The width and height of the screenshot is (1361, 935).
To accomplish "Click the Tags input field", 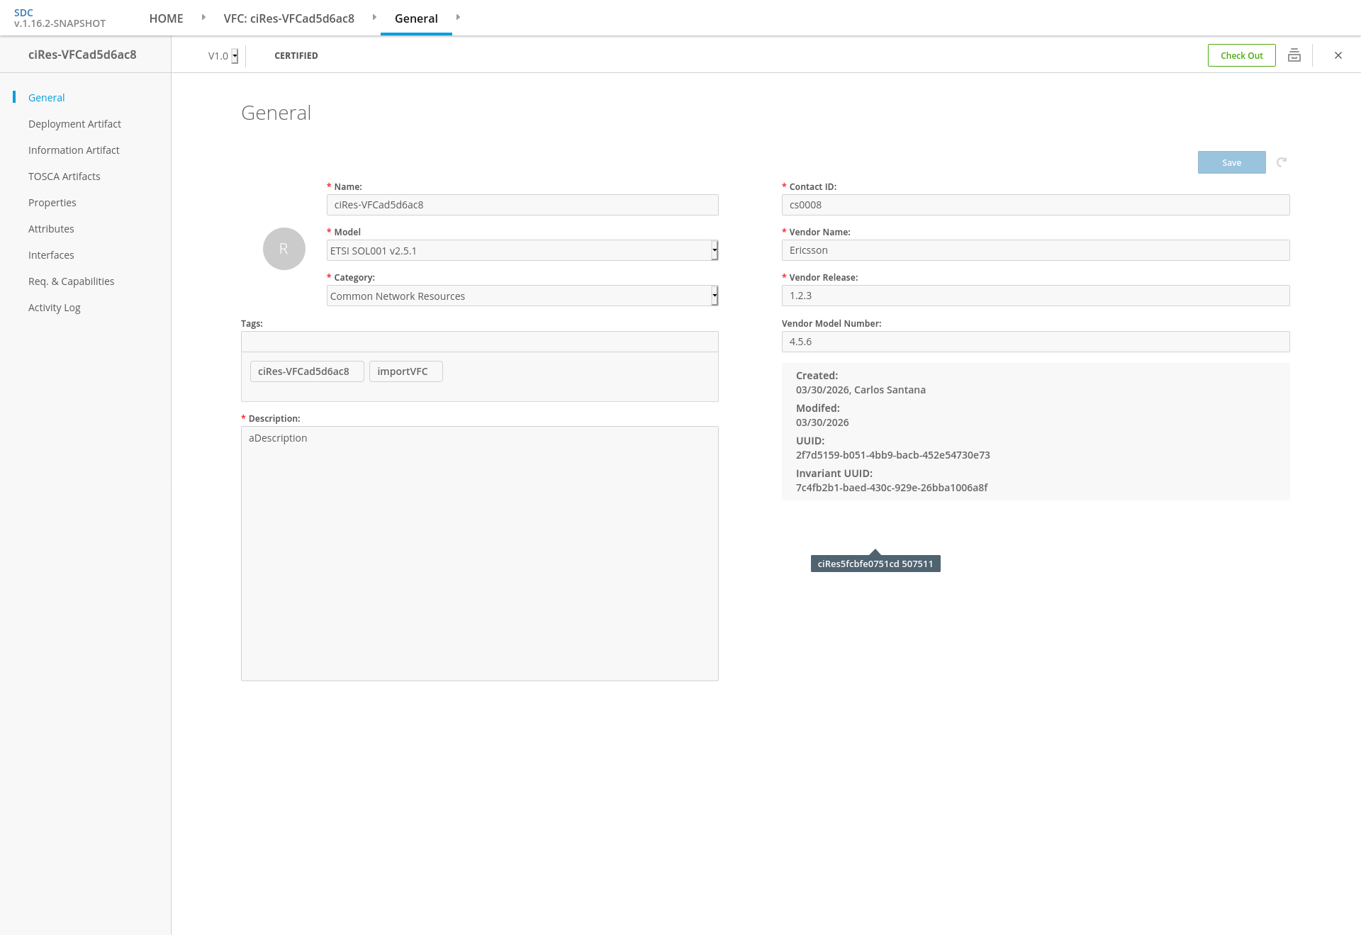I will point(479,342).
